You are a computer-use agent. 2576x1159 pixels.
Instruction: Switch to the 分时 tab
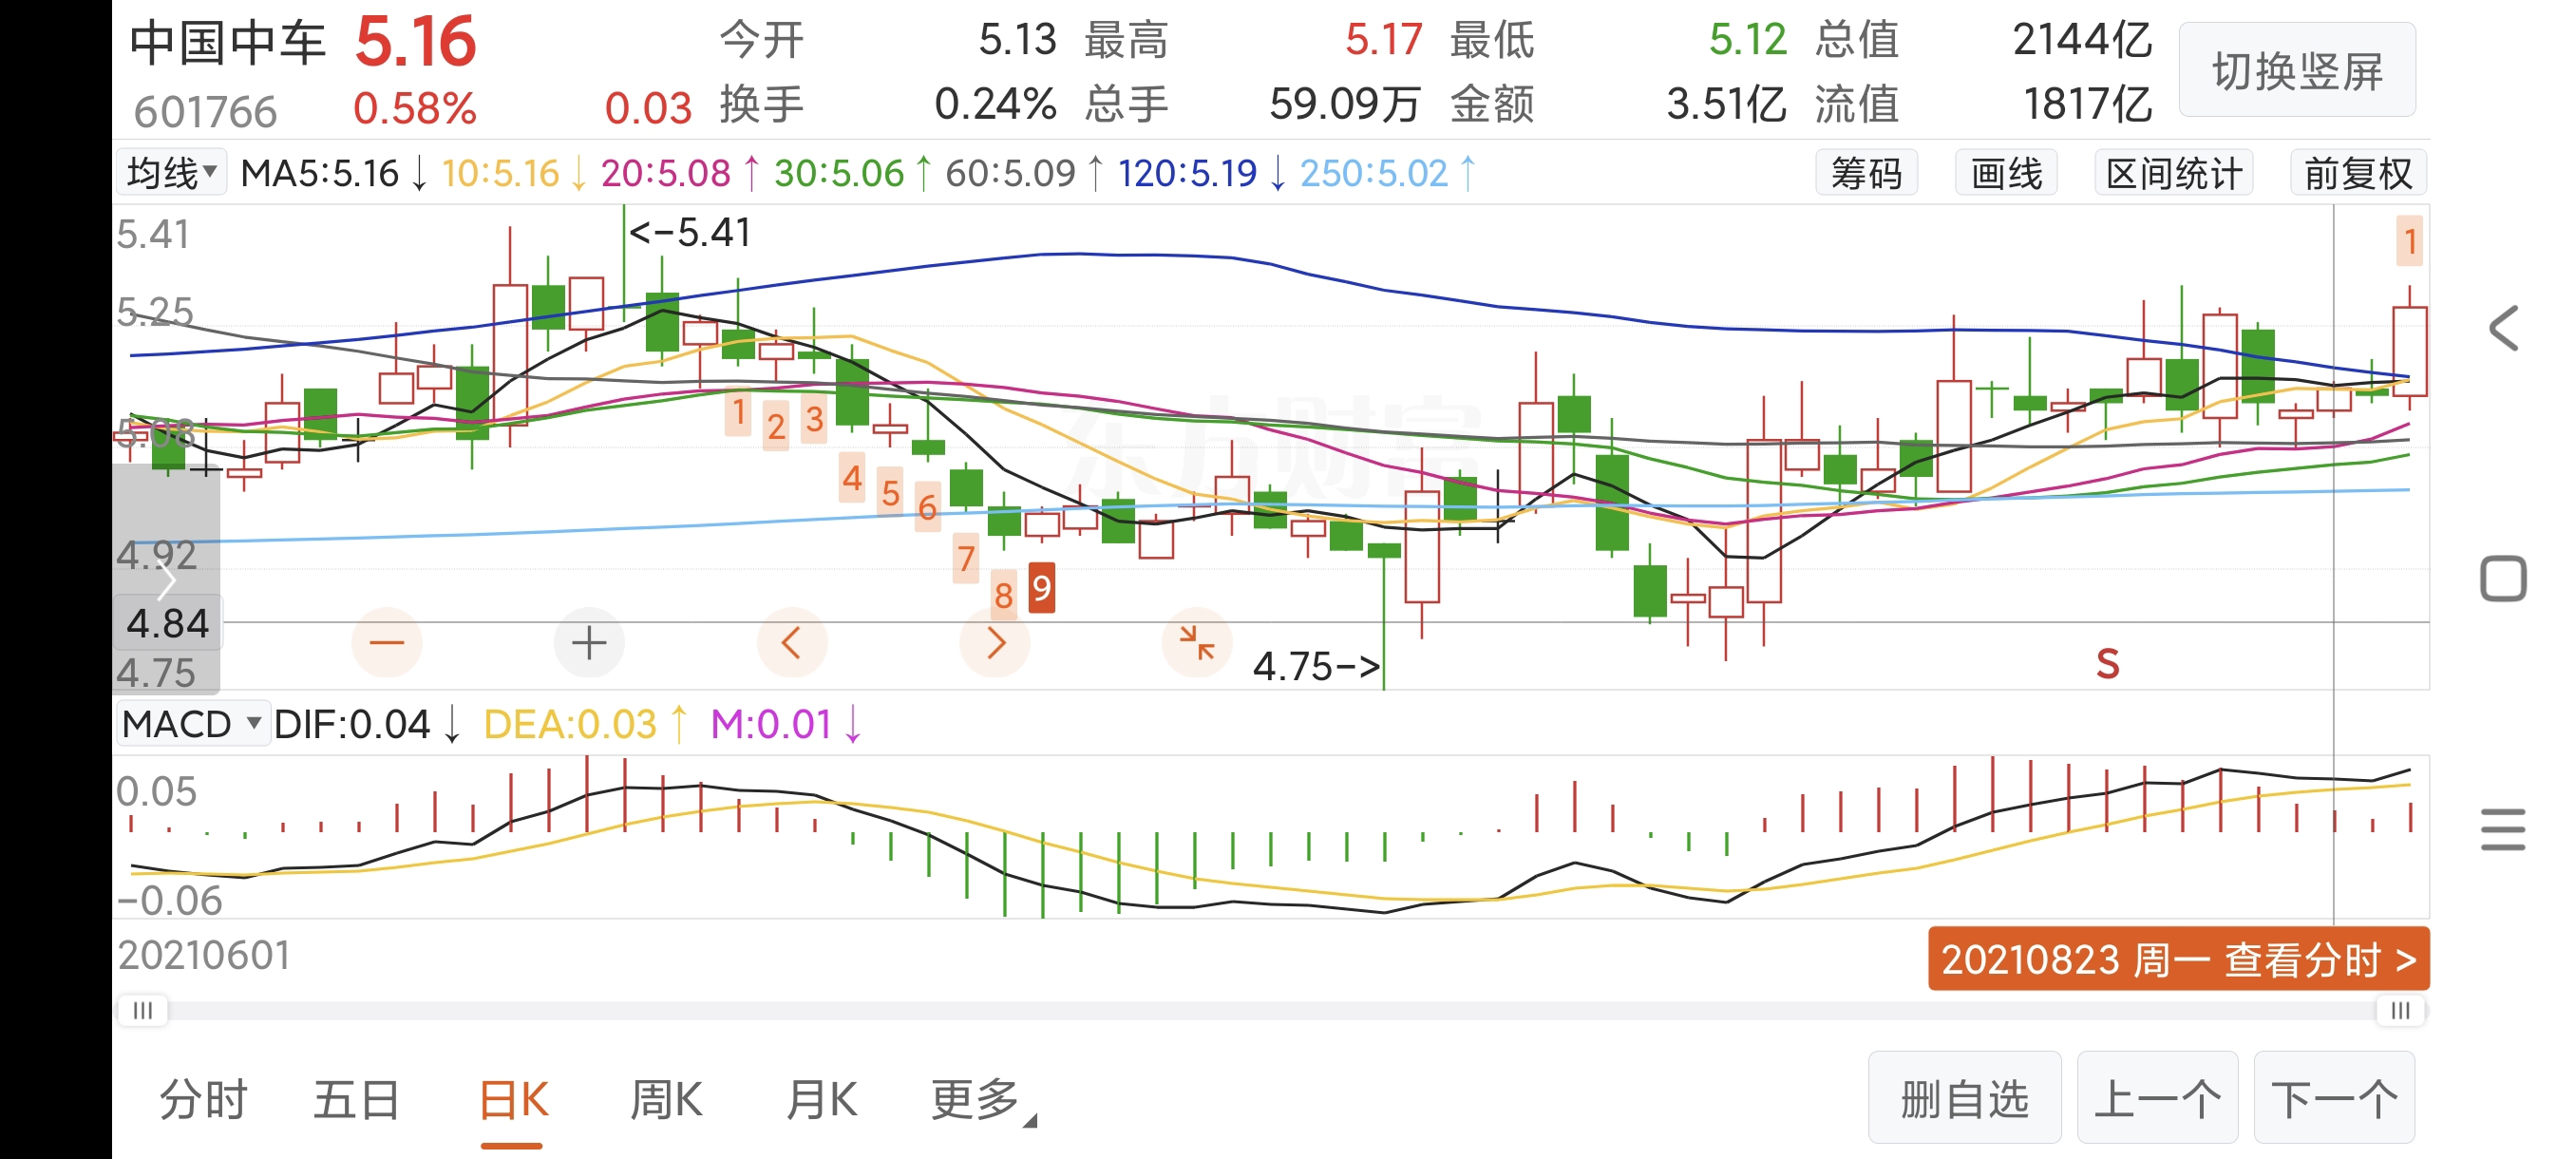point(203,1100)
